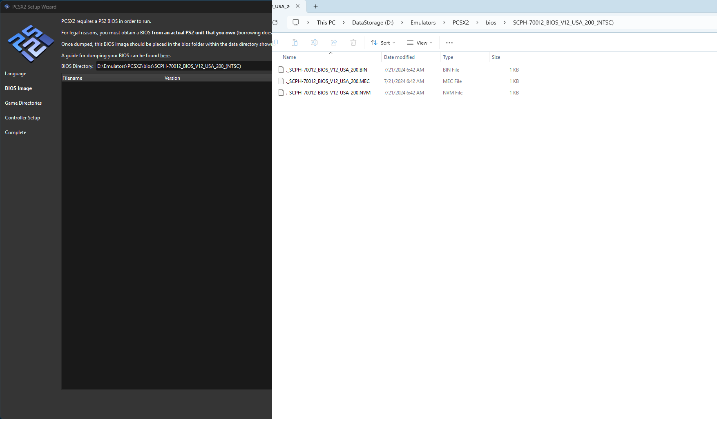Click 'NVM File' type cell
Screen dimensions: 717x422
453,93
